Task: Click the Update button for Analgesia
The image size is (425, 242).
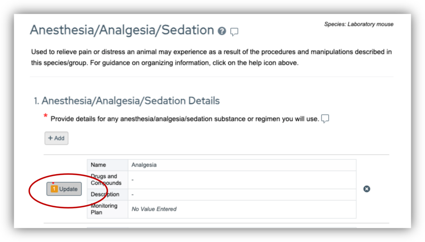Action: [66, 189]
